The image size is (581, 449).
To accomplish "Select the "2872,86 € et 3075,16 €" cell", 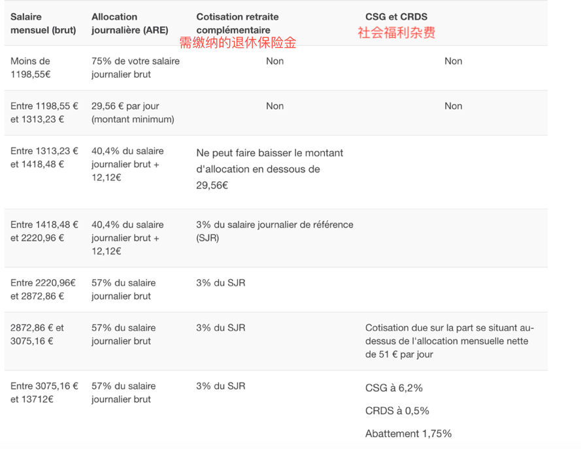I will click(x=38, y=334).
